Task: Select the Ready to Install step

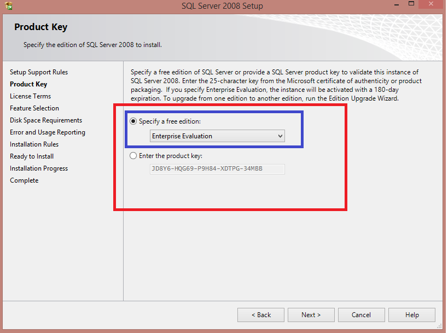Action: [x=32, y=156]
